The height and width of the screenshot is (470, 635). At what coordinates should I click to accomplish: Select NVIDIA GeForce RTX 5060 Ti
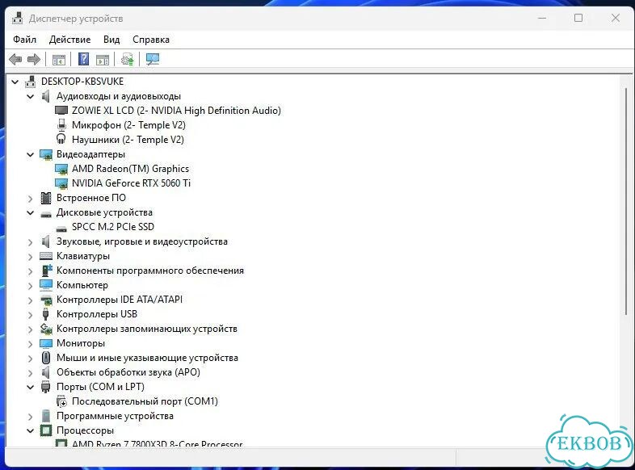[131, 183]
